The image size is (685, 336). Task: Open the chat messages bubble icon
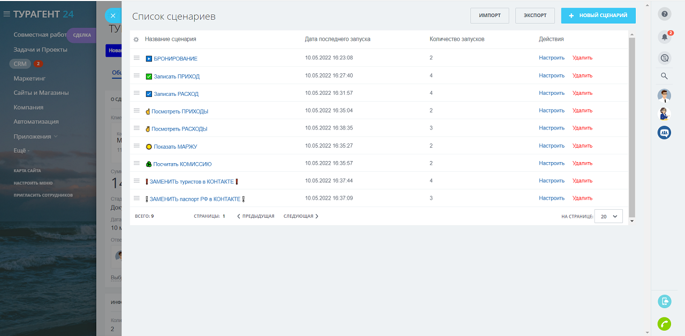pyautogui.click(x=664, y=58)
